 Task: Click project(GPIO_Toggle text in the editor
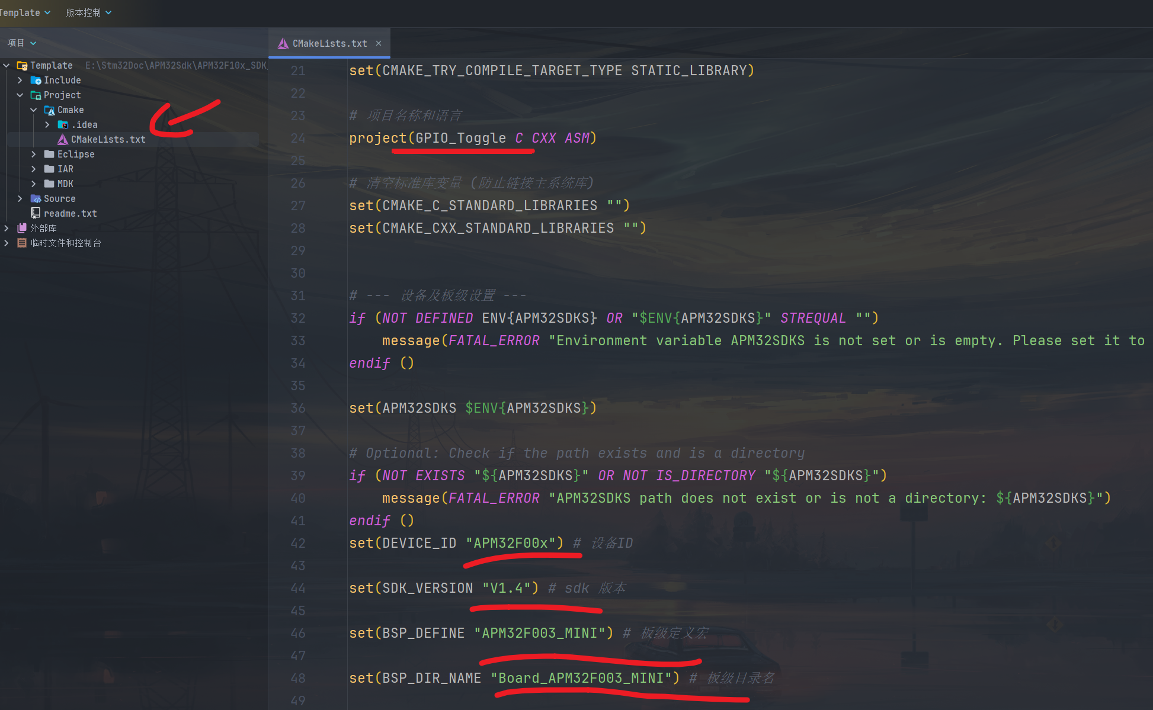coord(427,138)
